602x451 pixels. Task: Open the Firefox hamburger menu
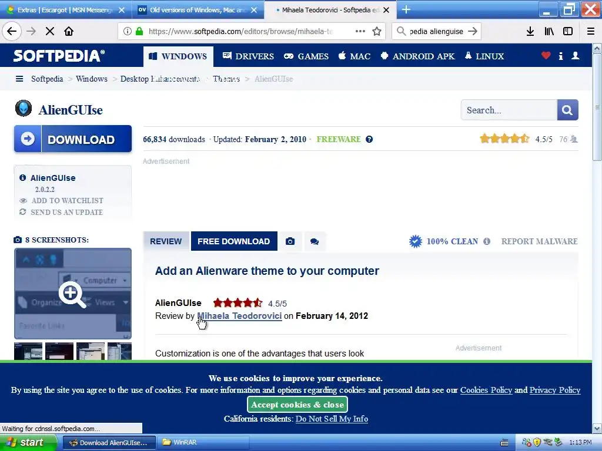click(x=591, y=32)
